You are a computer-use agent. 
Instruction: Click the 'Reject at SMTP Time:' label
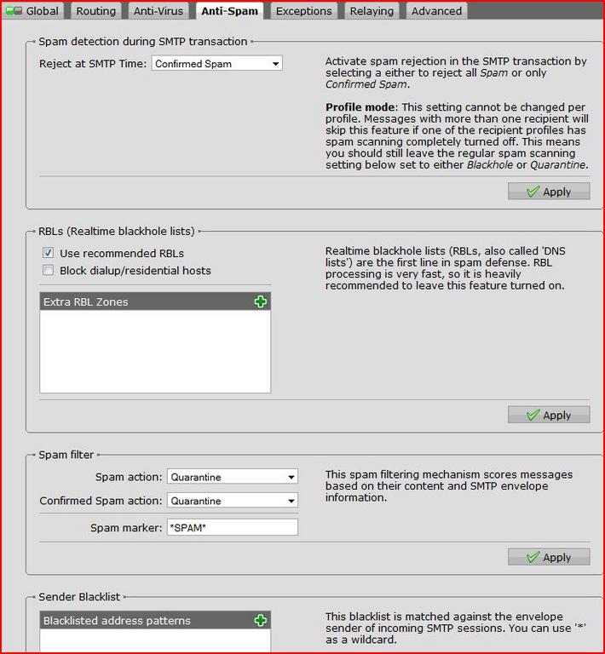(93, 64)
